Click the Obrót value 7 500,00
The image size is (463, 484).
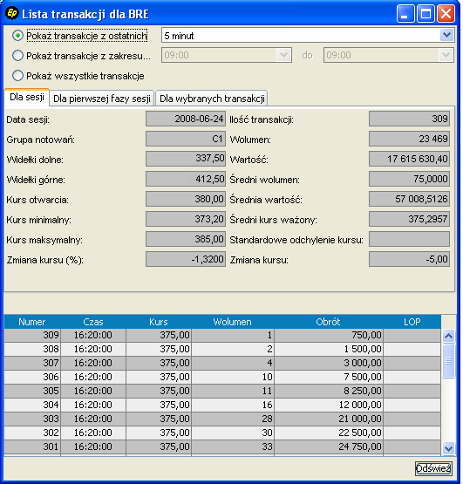coord(329,377)
